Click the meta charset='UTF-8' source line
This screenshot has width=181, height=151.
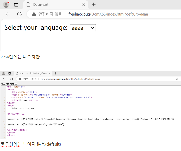24,92
